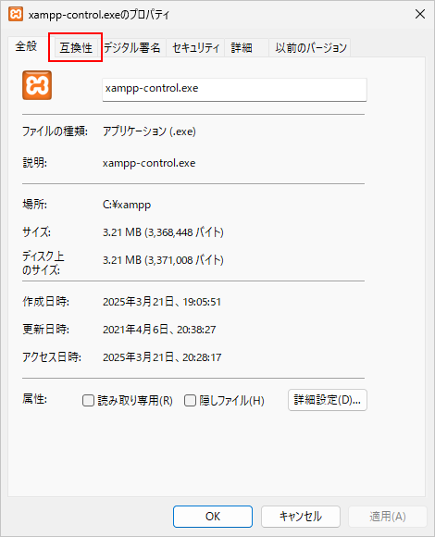Screen dimensions: 435x537
Task: Click the creation date 2025年3月21日、19:05:51
Action: [162, 302]
